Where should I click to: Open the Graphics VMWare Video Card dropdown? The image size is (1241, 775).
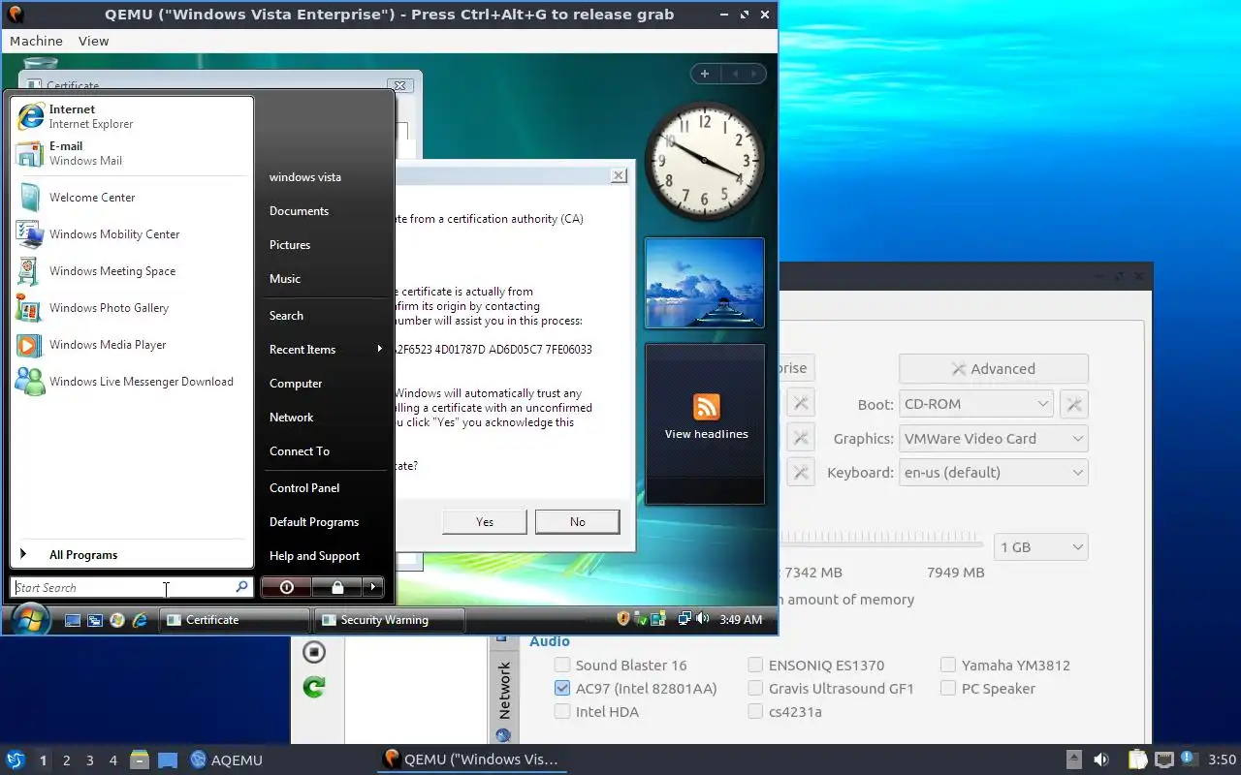point(994,439)
